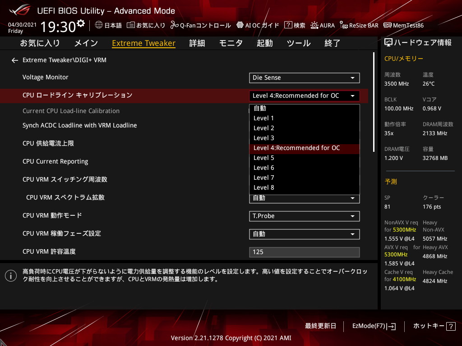The image size is (462, 346).
Task: Switch to ツール tab
Action: [299, 43]
